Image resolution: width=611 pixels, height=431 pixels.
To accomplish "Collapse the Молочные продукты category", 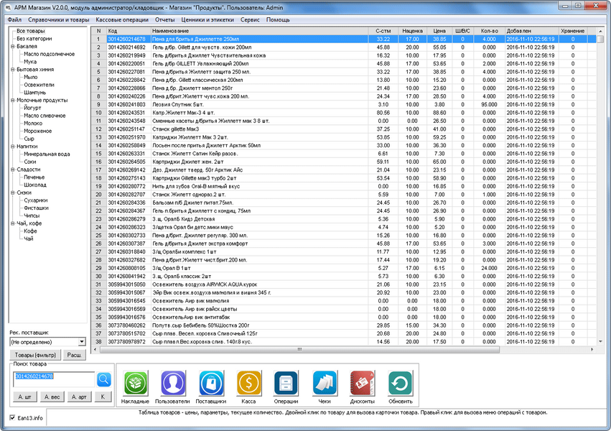I will pos(12,100).
